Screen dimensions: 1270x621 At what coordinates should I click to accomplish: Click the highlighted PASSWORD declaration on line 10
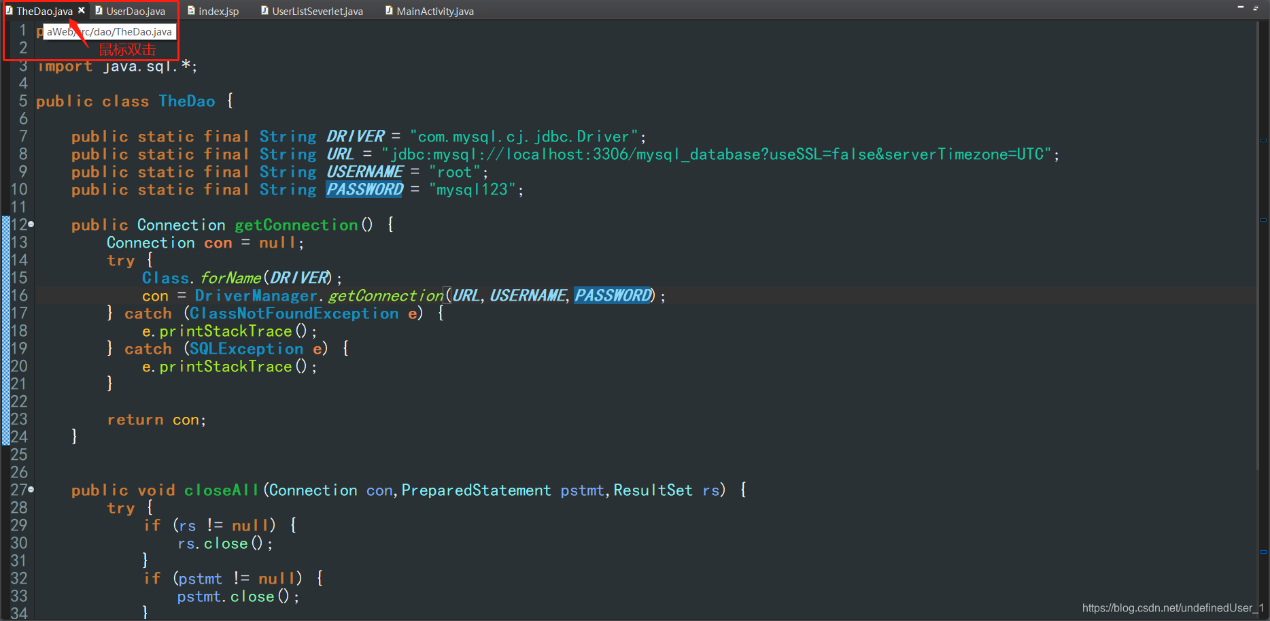coord(365,189)
